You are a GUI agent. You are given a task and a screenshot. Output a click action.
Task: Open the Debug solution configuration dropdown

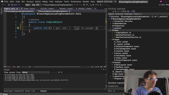coord(28,5)
